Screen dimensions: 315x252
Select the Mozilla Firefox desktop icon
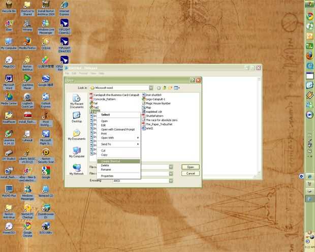click(27, 44)
